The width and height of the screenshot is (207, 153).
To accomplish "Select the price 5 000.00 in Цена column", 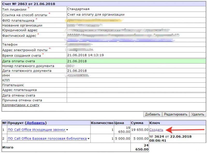I will 122,139.
